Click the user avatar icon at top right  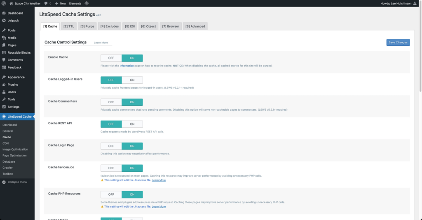pos(415,3)
